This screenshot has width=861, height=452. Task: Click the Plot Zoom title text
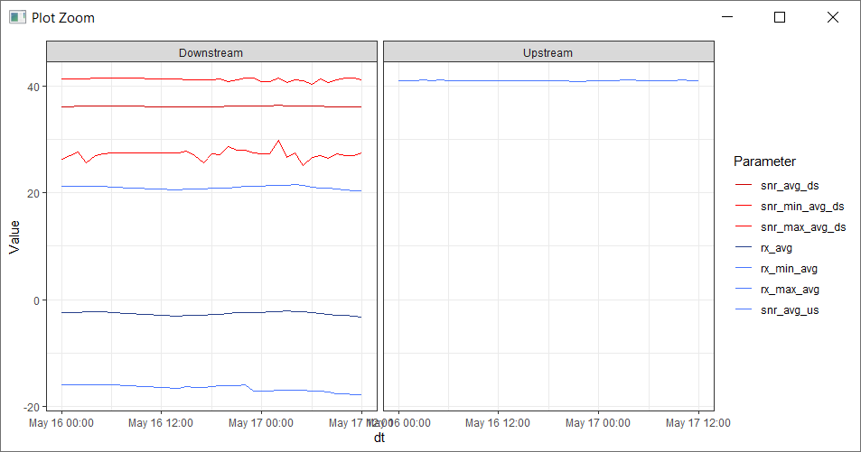[x=63, y=17]
